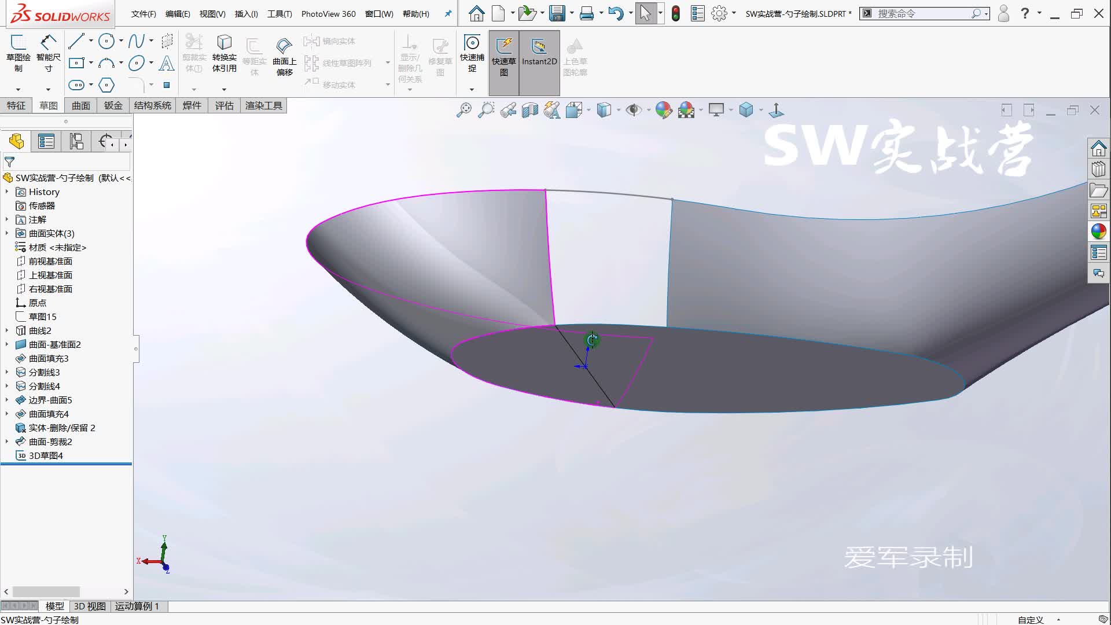Activate Zoom to Fit
Viewport: 1111px width, 625px height.
(463, 110)
